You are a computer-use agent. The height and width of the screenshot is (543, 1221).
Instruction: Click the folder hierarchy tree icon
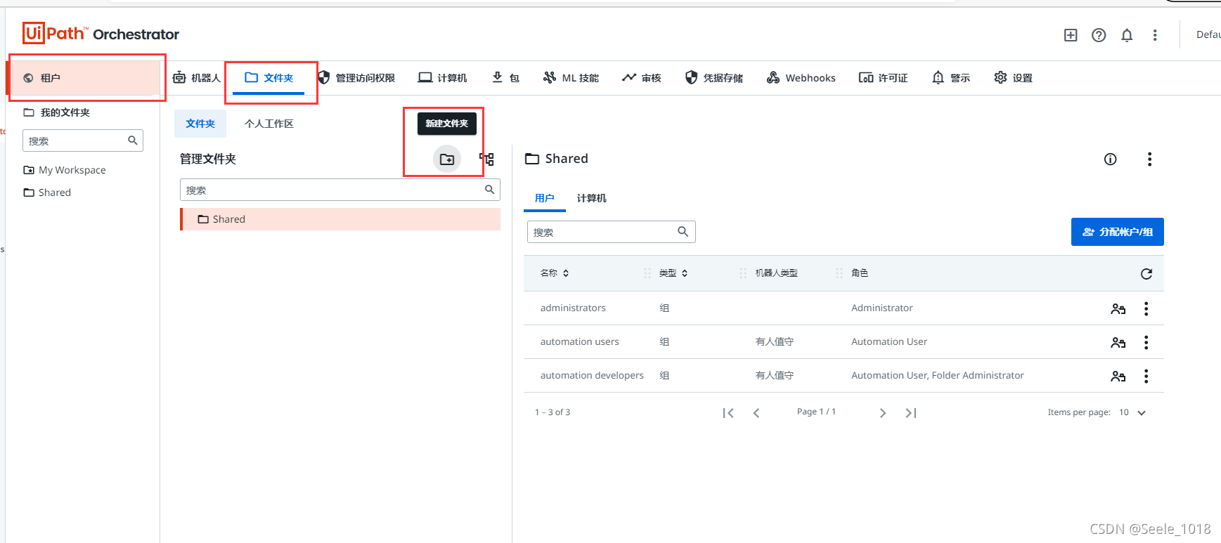click(x=487, y=159)
